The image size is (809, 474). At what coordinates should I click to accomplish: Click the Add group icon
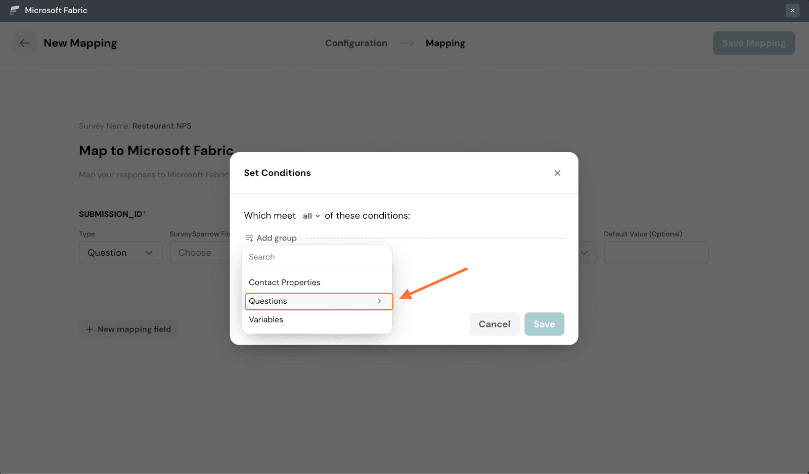tap(249, 238)
